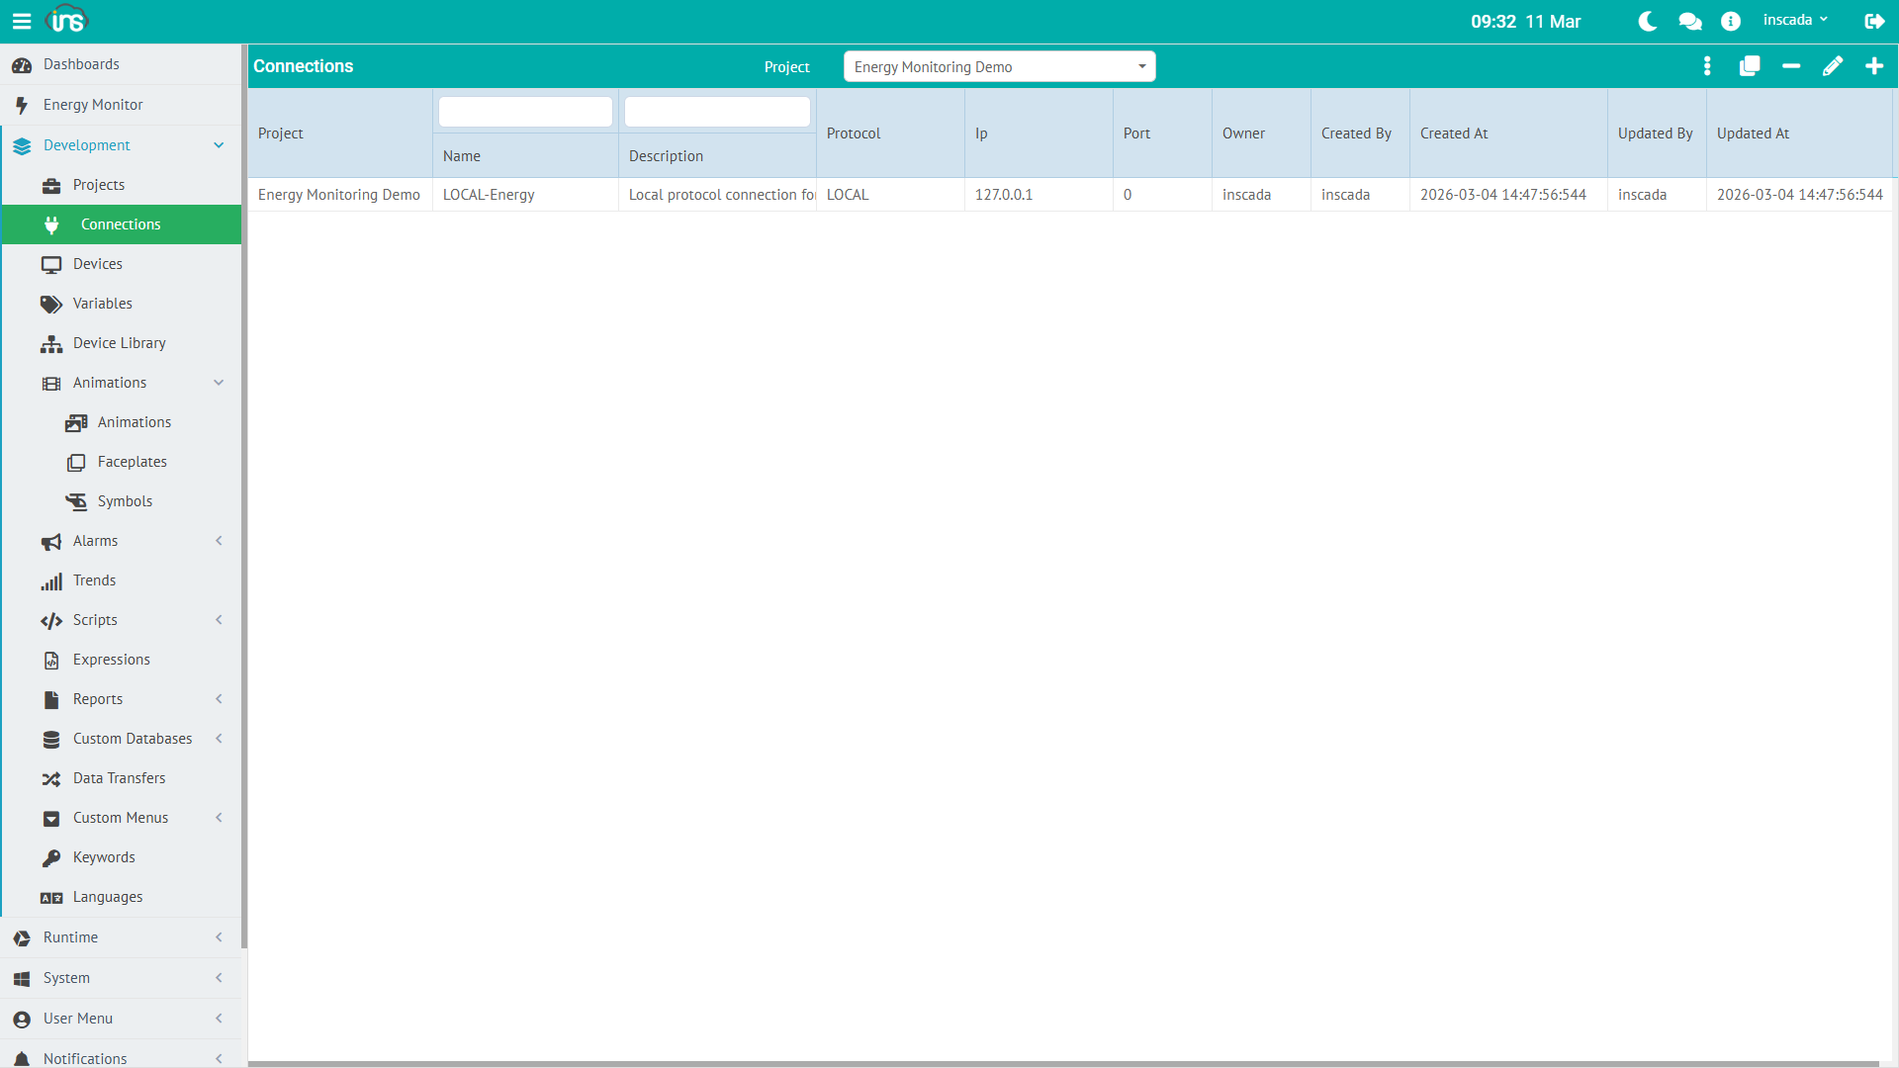
Task: Click the delete connection minus icon
Action: [1790, 66]
